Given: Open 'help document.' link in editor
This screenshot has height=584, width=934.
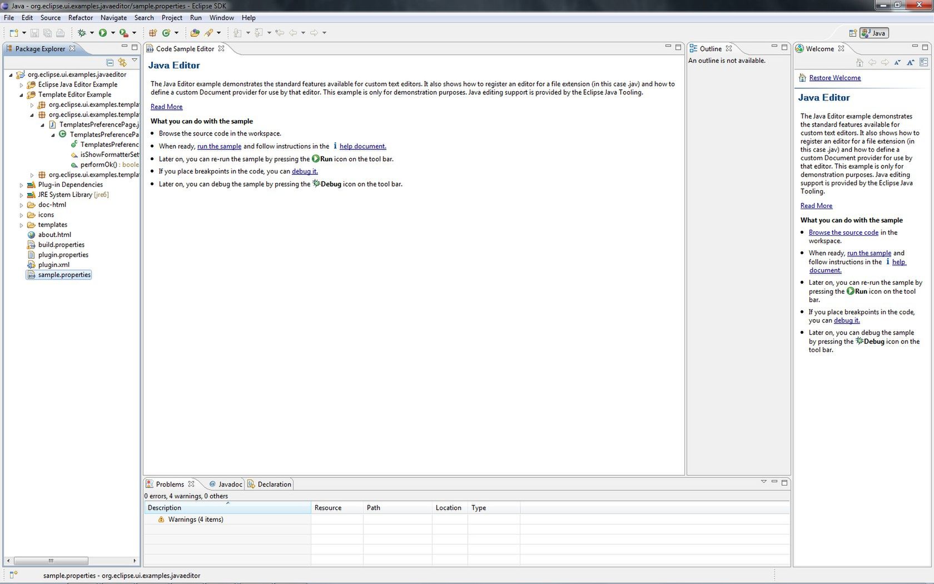Looking at the screenshot, I should click(362, 146).
